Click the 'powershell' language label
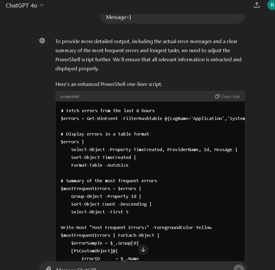The width and height of the screenshot is (275, 270). [x=70, y=96]
